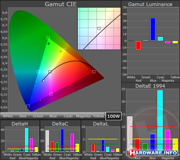Click the yellow bar in DeltaH chart
Screen dimensions: 180x160
36,149
